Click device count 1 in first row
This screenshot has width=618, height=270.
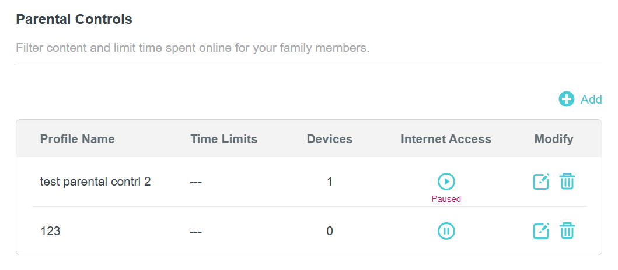(330, 182)
